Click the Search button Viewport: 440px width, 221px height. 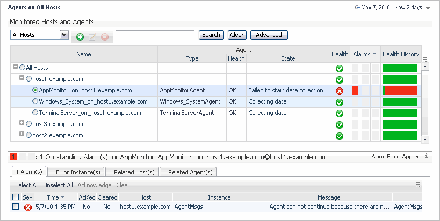click(x=211, y=35)
